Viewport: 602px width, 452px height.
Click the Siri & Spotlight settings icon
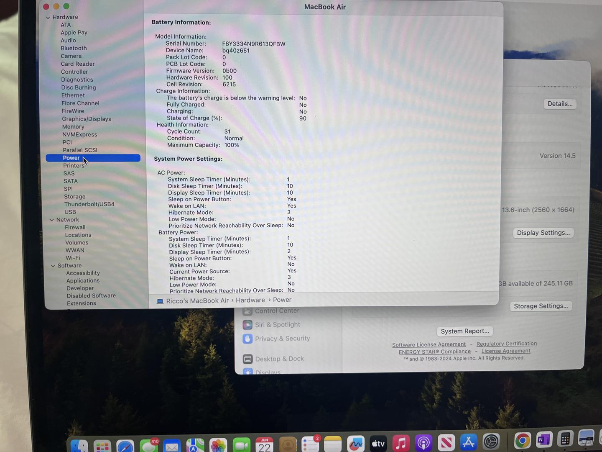(x=247, y=325)
